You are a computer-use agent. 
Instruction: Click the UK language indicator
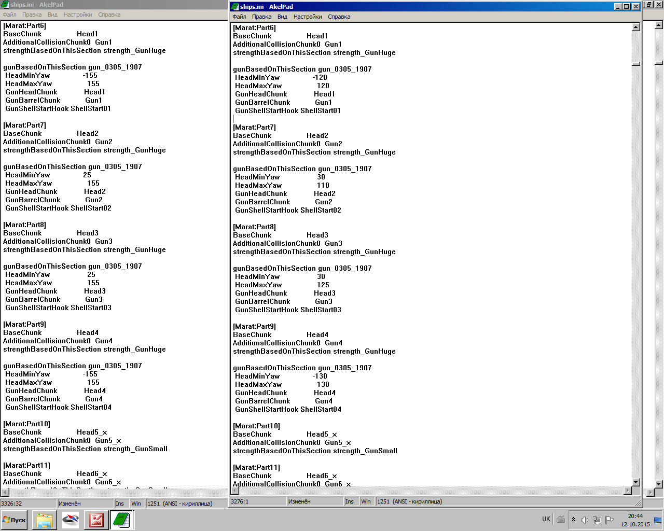click(546, 519)
